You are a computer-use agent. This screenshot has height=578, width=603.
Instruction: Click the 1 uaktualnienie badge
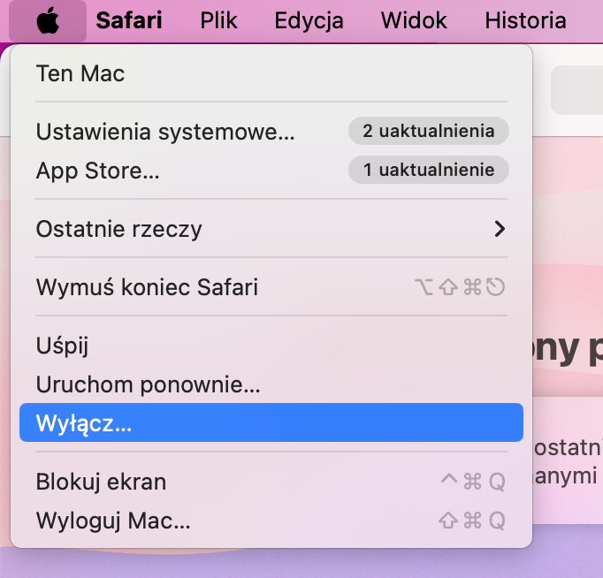coord(429,170)
